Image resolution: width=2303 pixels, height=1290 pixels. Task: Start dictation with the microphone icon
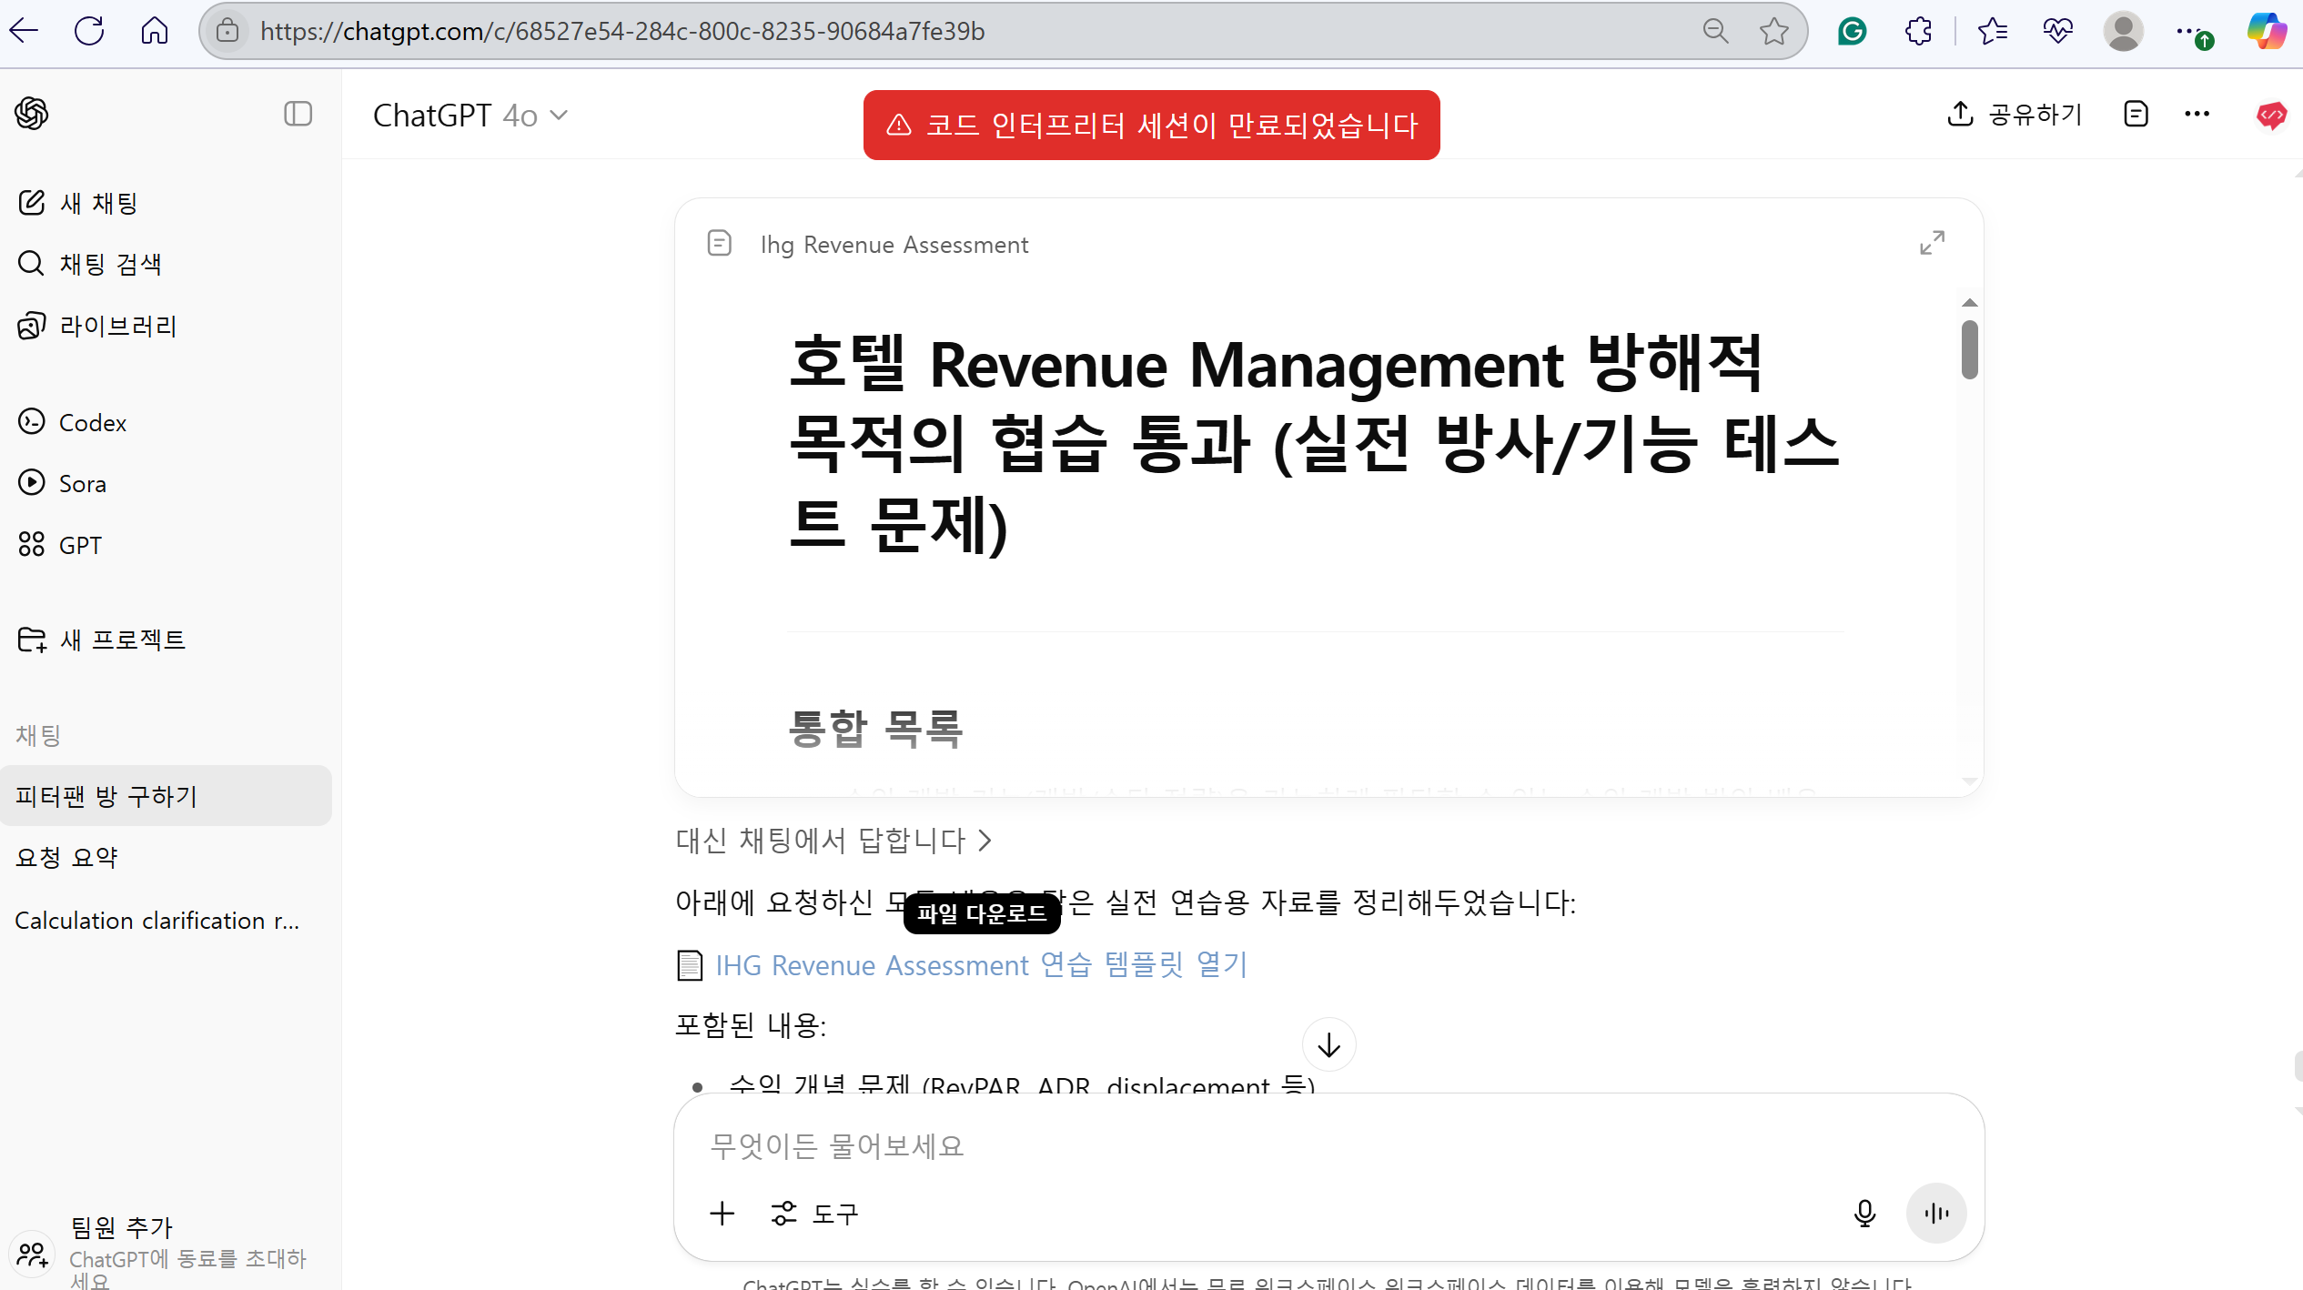[1864, 1214]
